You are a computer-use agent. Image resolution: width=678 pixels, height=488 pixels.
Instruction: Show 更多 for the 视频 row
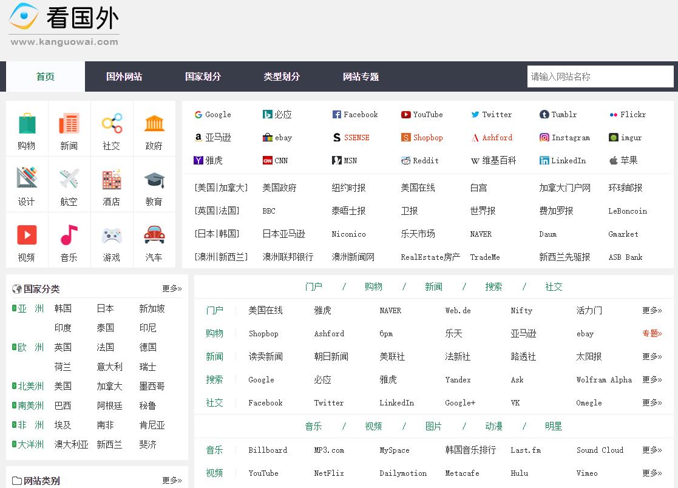tap(652, 473)
